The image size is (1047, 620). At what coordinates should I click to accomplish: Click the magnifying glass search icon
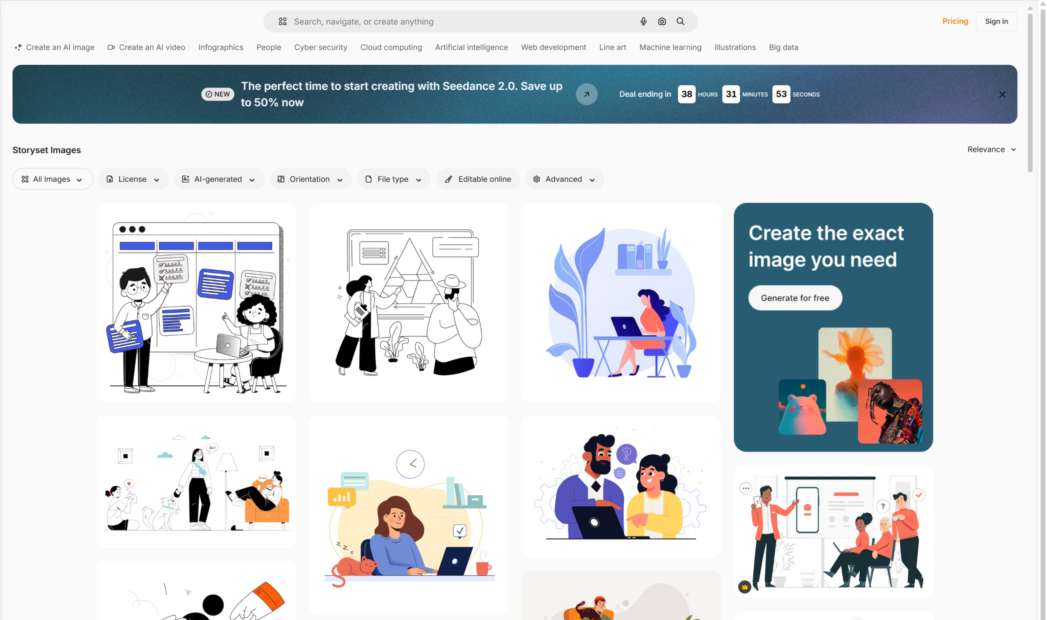(680, 21)
